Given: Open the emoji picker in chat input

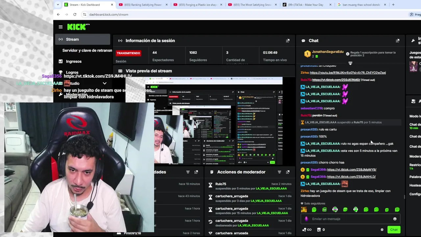Looking at the screenshot, I should 395,219.
